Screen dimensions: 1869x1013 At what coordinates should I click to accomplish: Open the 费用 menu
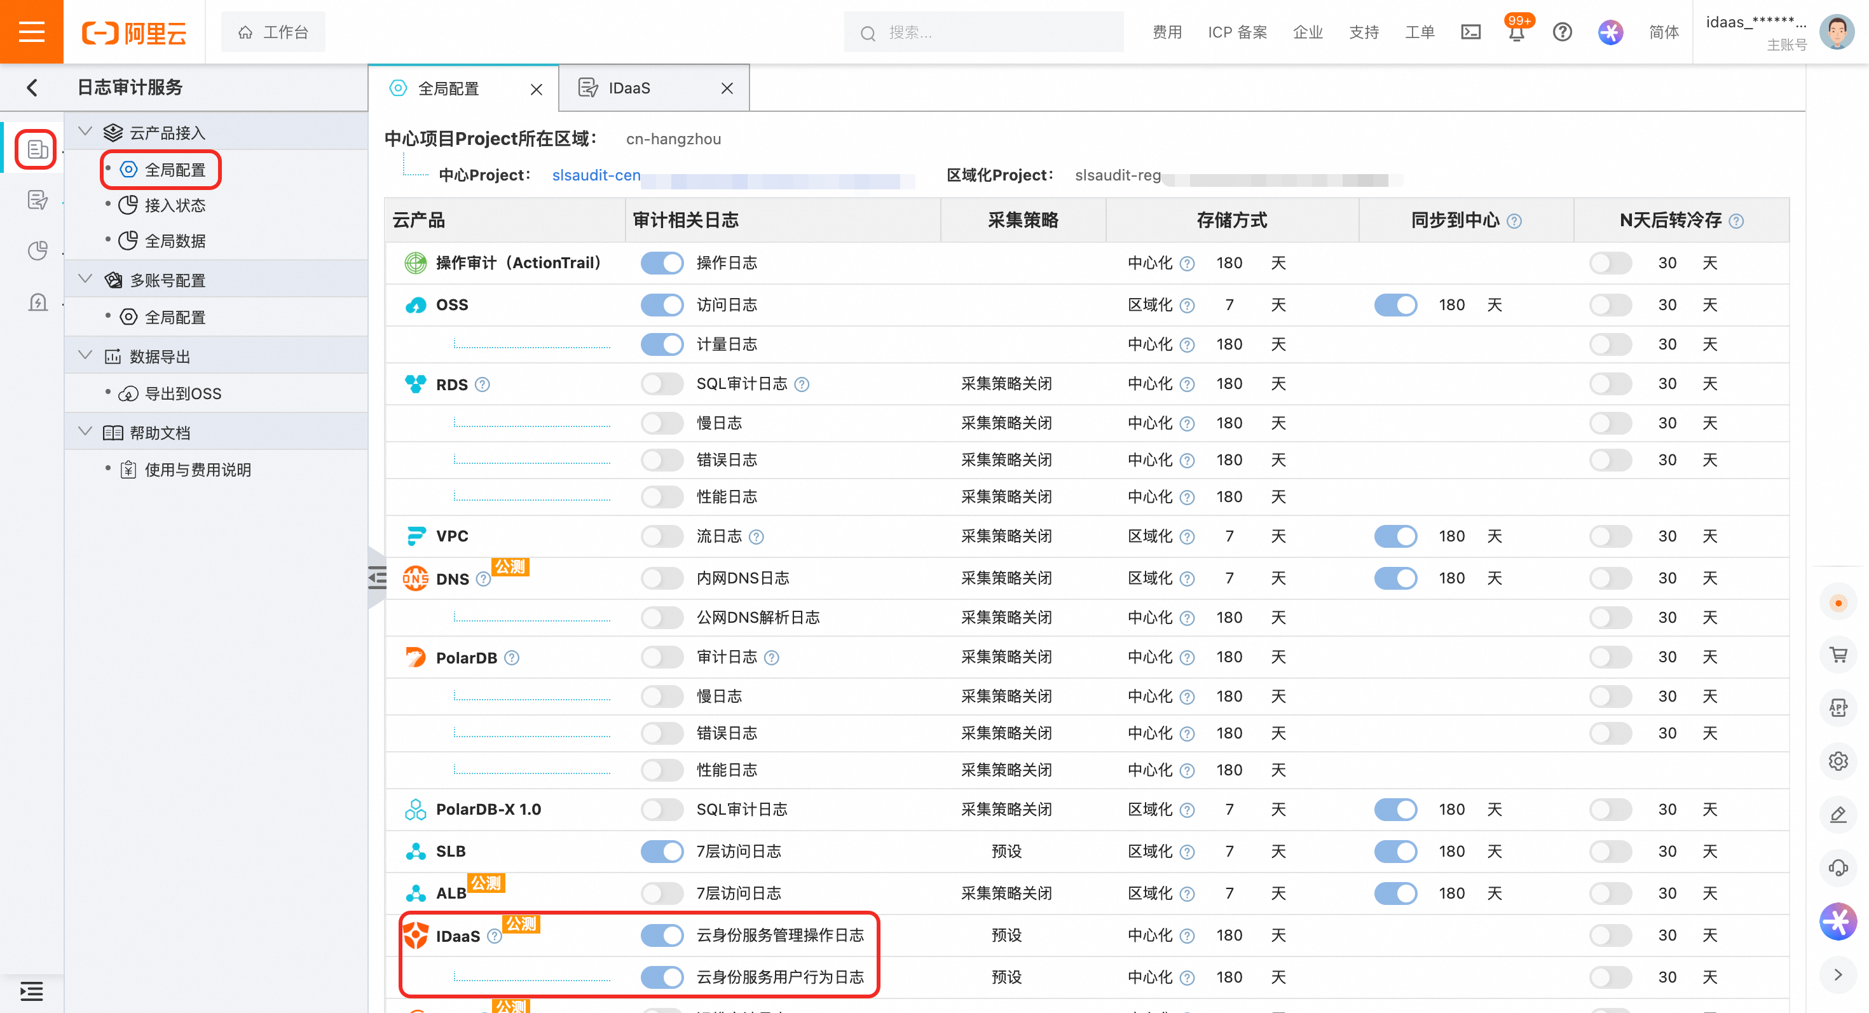click(x=1167, y=32)
